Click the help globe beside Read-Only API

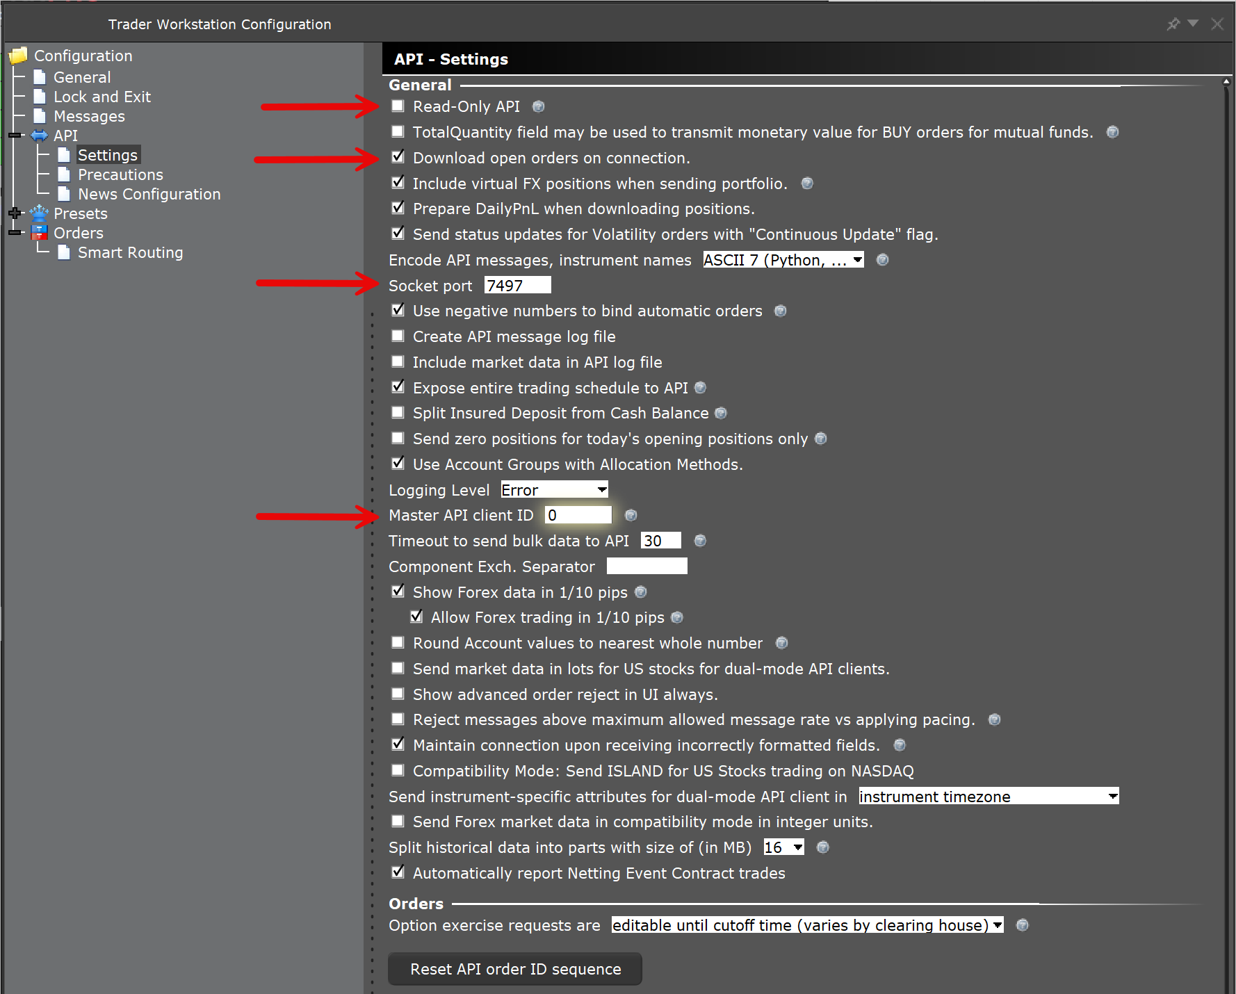pyautogui.click(x=538, y=106)
